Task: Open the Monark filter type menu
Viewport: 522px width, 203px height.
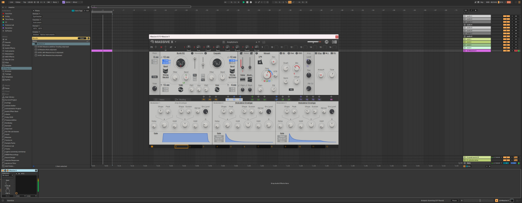Action: click(267, 53)
